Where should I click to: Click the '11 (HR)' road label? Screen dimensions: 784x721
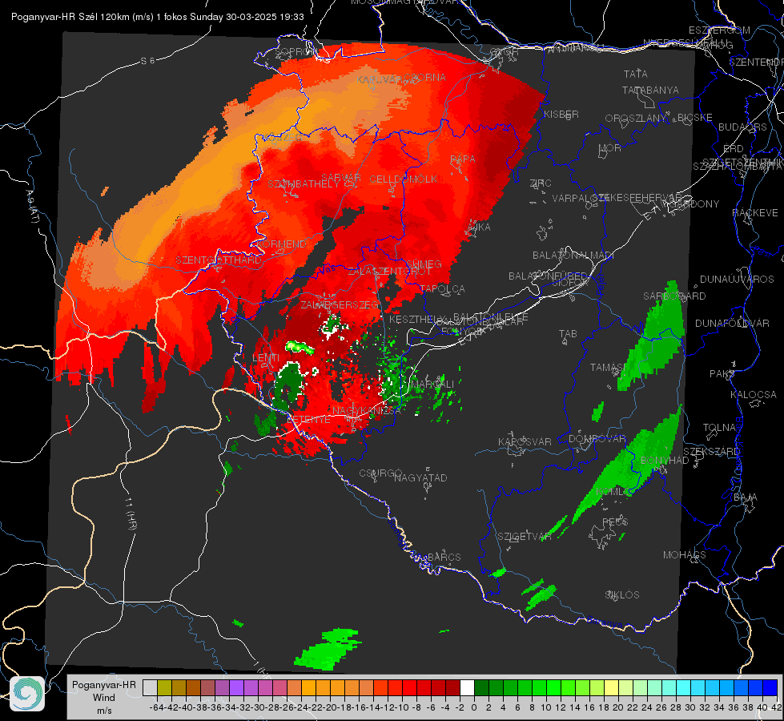tap(131, 515)
